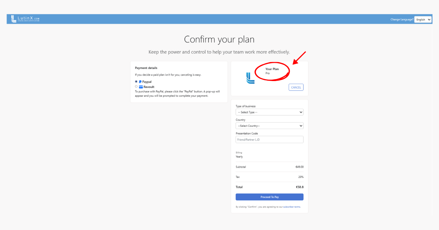The height and width of the screenshot is (230, 439).
Task: Select the Paypal payment radio button
Action: 136,81
